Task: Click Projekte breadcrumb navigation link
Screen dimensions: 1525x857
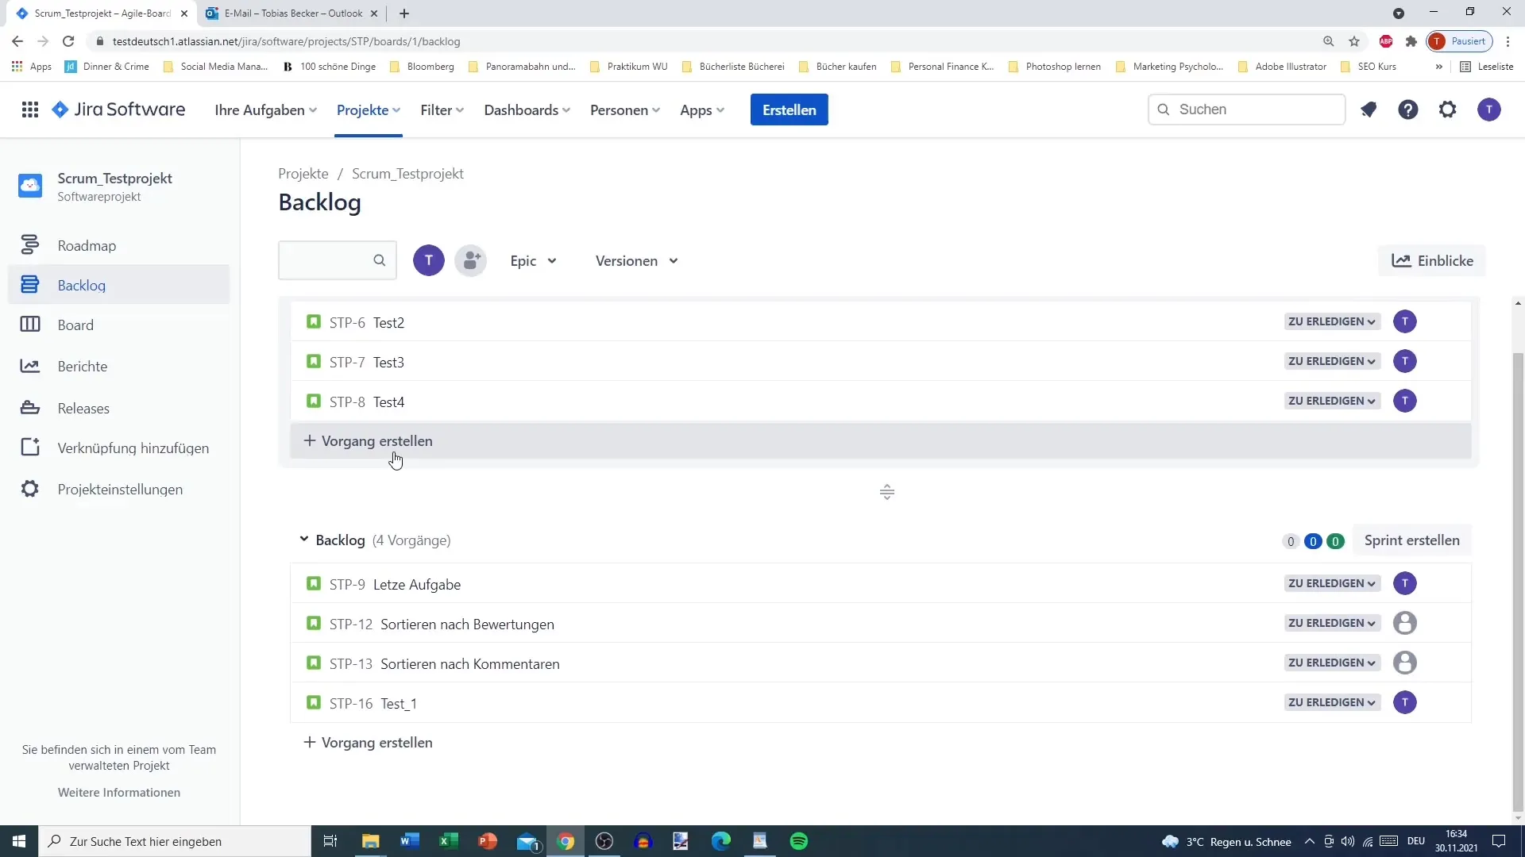Action: pos(303,174)
